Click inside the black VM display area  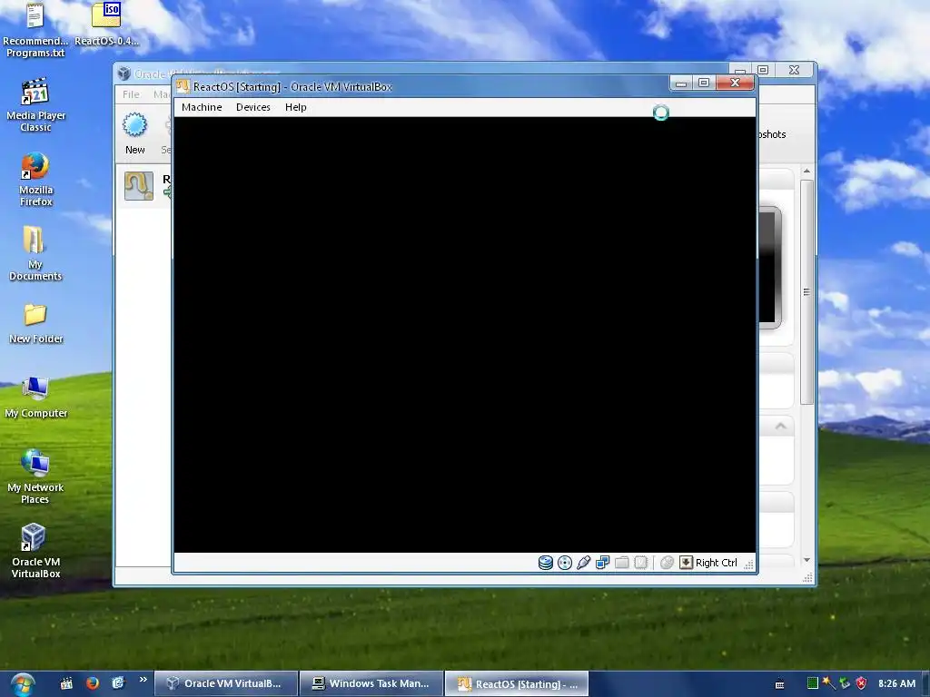(x=465, y=335)
